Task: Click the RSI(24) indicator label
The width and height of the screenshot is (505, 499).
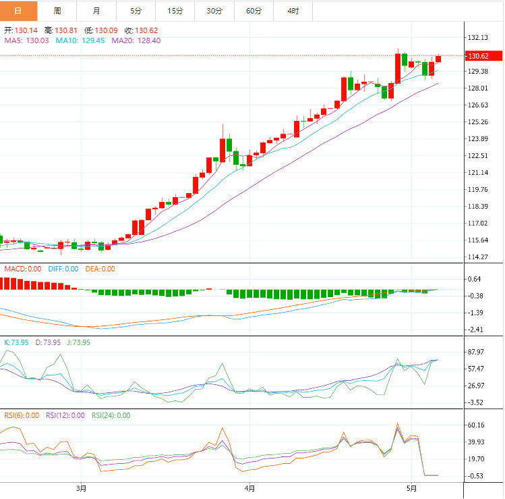Action: tap(111, 415)
